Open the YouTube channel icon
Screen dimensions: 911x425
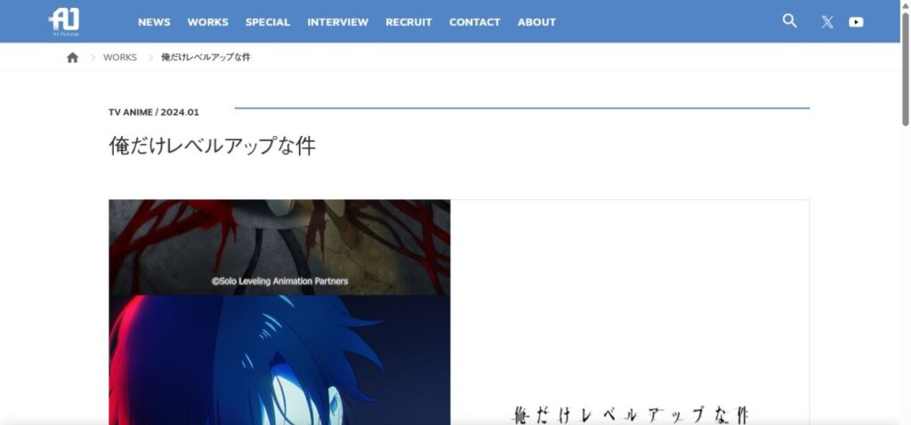click(x=856, y=22)
